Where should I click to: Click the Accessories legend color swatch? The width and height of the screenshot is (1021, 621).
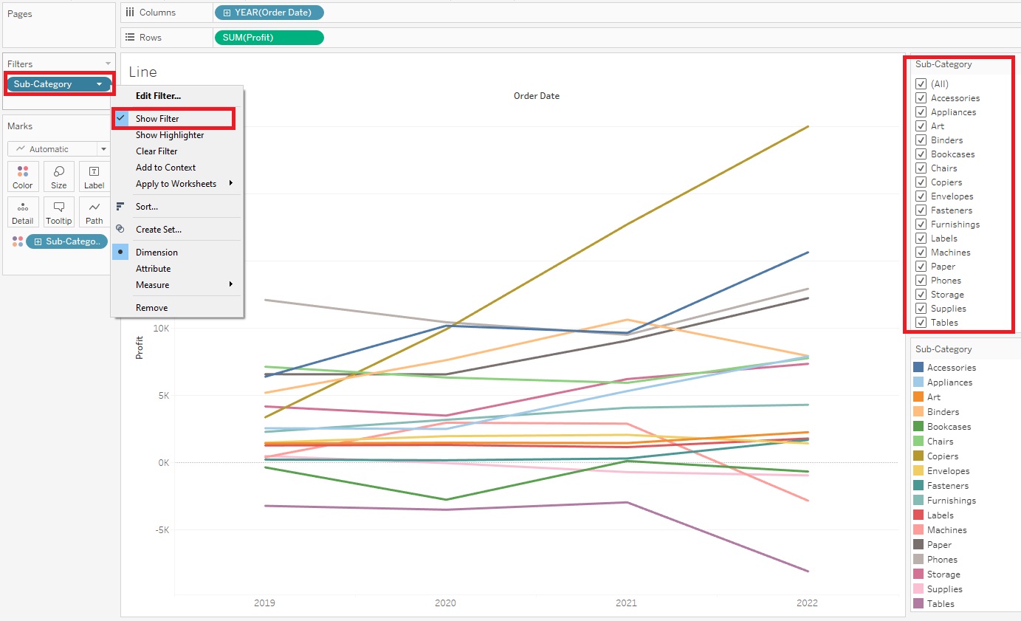tap(918, 368)
